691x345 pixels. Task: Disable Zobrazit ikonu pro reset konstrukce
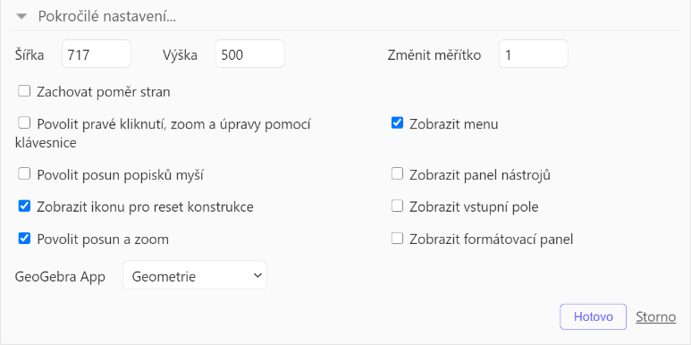24,206
